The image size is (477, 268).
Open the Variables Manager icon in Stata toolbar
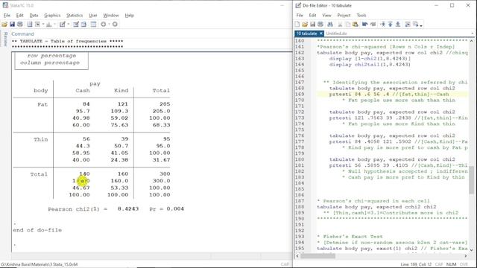[93, 25]
